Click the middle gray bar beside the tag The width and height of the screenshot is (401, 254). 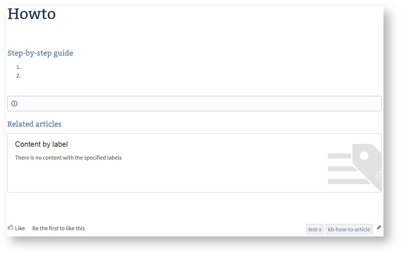click(x=342, y=169)
